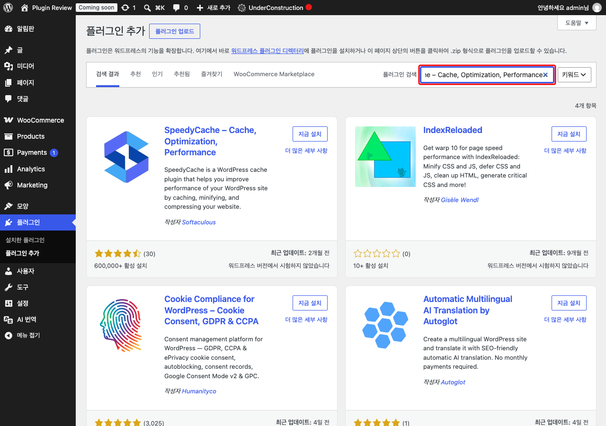This screenshot has height=426, width=606.
Task: Open the WooCommerce Marketplace tab
Action: [x=274, y=74]
